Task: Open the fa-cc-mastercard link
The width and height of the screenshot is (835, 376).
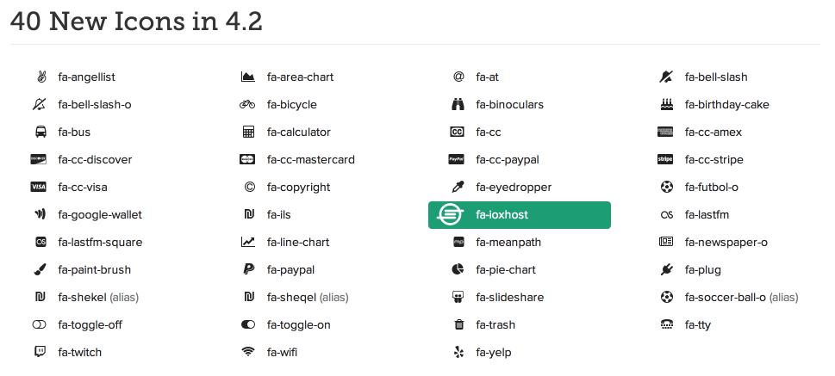Action: pyautogui.click(x=310, y=160)
